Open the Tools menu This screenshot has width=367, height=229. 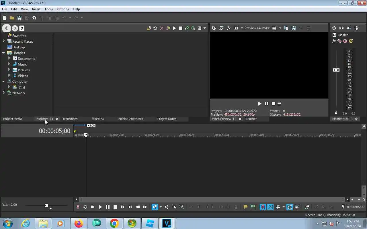point(48,9)
